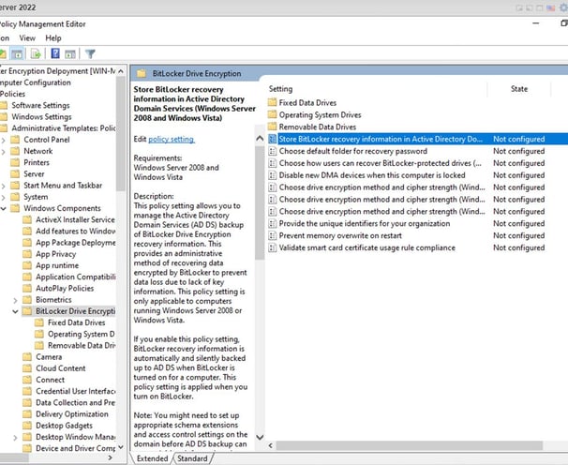
Task: Expand the System tree node
Action: pyautogui.click(x=3, y=197)
